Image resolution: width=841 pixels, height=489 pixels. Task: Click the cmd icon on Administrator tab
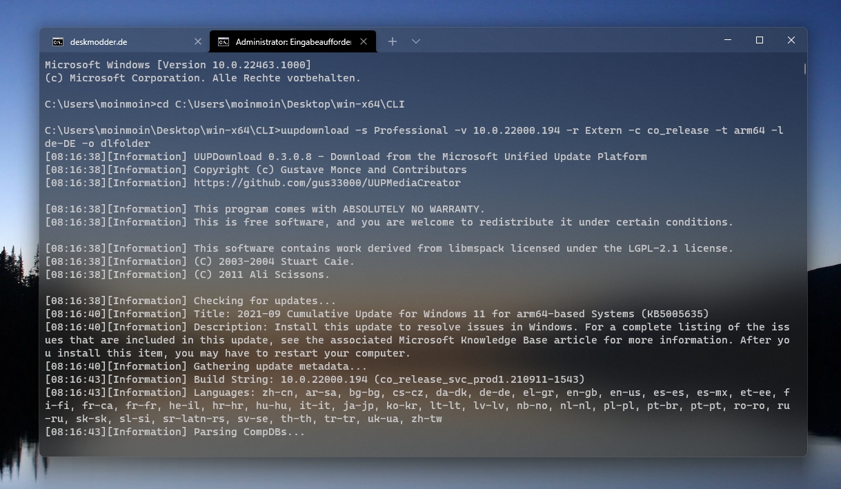coord(224,41)
